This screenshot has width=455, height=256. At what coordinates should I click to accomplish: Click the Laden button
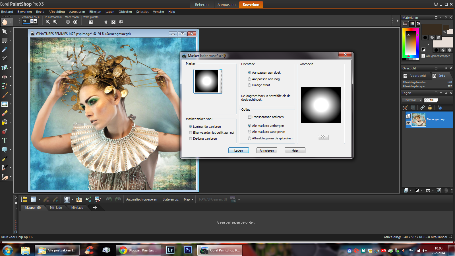pos(239,150)
